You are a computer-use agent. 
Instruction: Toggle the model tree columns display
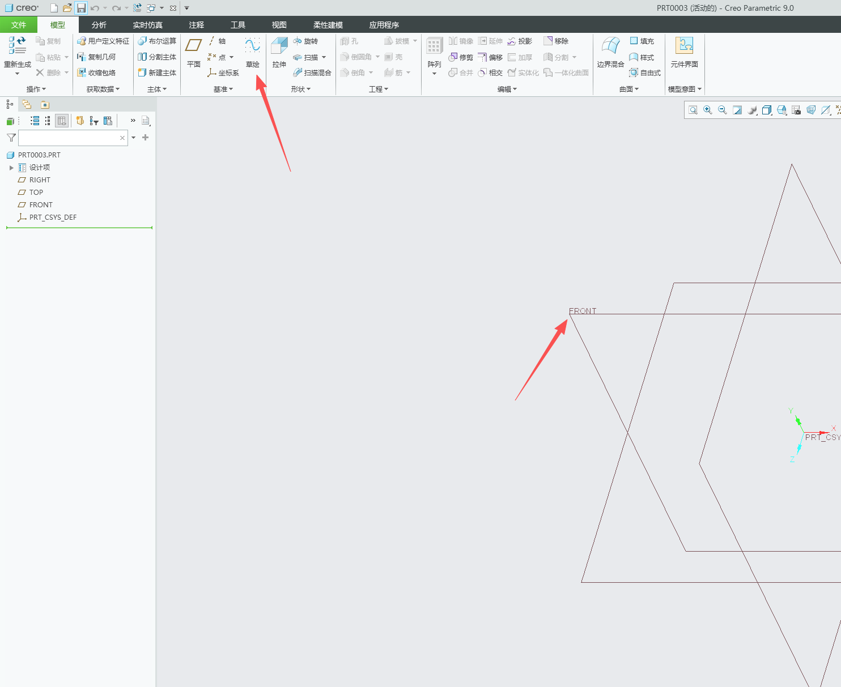[62, 121]
